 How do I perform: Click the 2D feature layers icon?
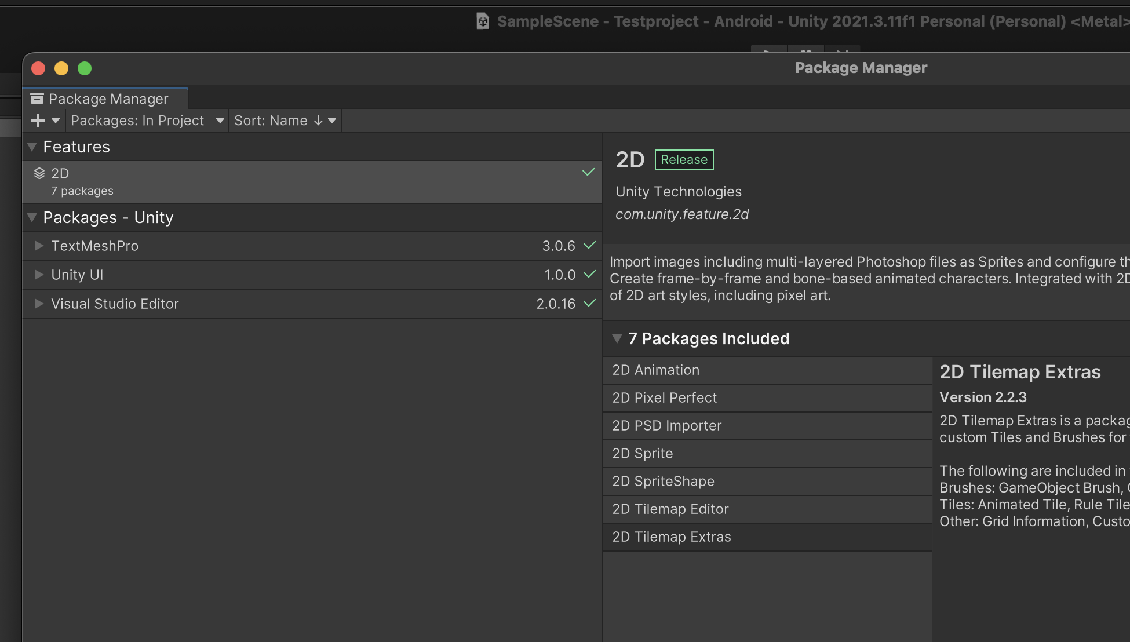point(39,173)
